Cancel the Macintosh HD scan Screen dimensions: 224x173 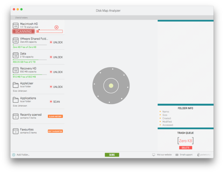pos(56,27)
